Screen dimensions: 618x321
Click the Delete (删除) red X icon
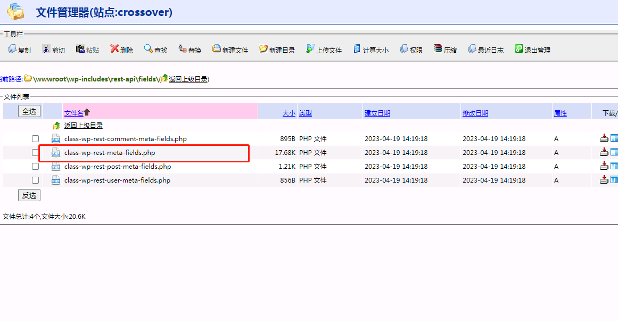click(x=114, y=49)
